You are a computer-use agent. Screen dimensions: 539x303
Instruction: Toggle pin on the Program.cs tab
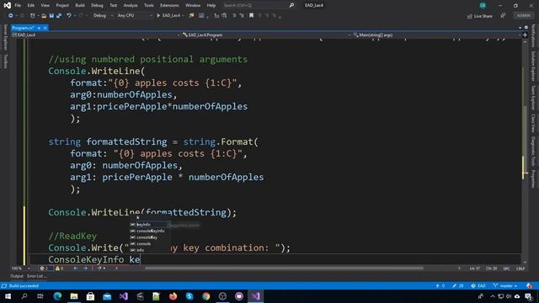click(x=39, y=28)
